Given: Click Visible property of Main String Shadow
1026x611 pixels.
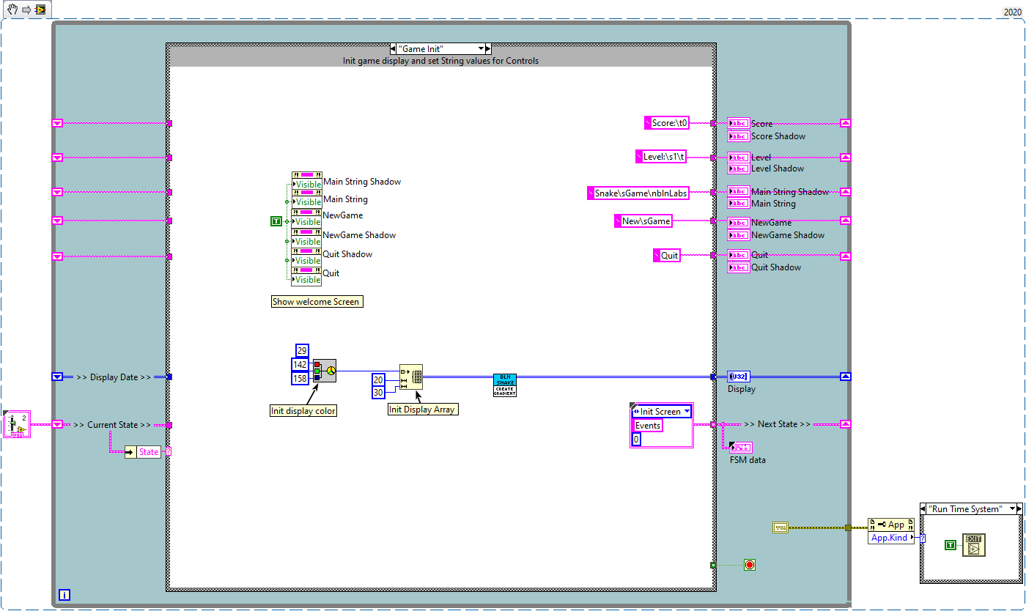Looking at the screenshot, I should 307,185.
